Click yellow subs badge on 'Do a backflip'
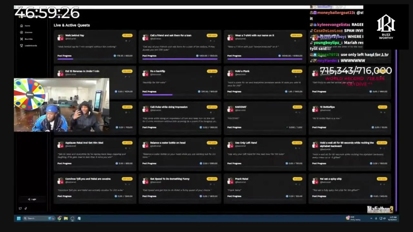Image resolution: width=413 pixels, height=232 pixels. (x=212, y=71)
